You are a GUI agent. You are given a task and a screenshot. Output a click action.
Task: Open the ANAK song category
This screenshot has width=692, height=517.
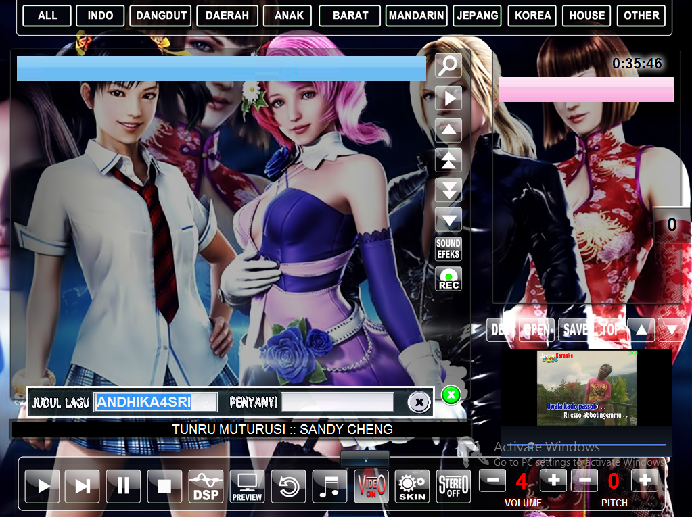point(287,16)
